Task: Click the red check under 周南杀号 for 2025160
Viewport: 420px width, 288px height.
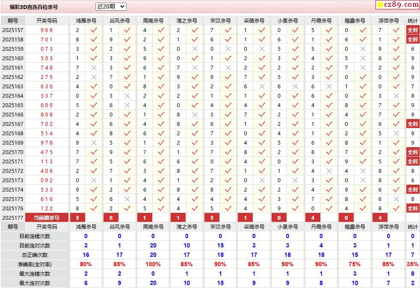Action: (x=161, y=58)
